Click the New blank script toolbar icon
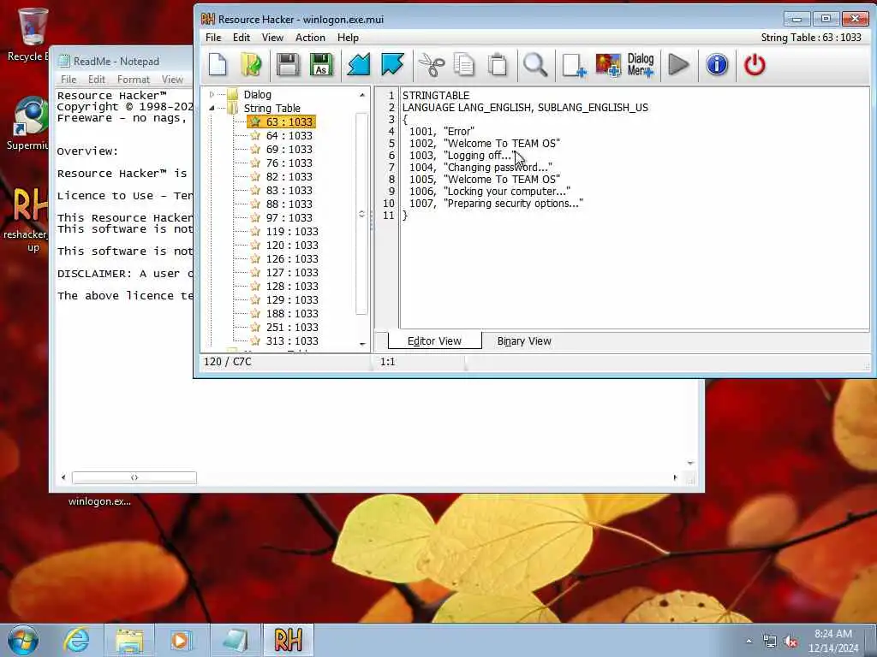Screen dimensions: 877x657 click(218, 65)
